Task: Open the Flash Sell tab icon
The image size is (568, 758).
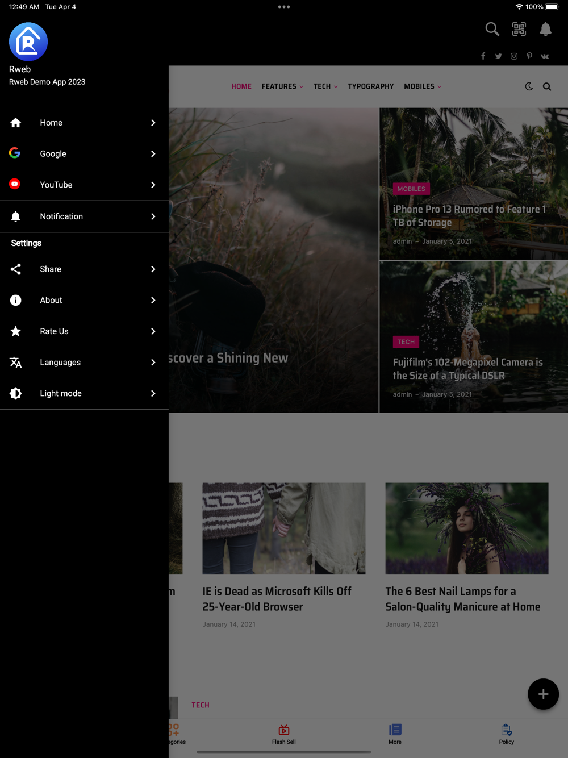Action: coord(284,730)
